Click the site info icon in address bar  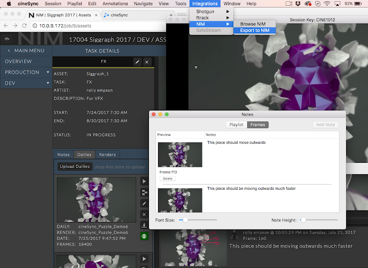pos(34,26)
